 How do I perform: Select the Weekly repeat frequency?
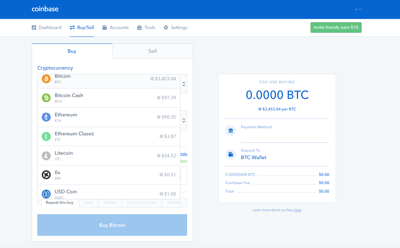pos(110,203)
